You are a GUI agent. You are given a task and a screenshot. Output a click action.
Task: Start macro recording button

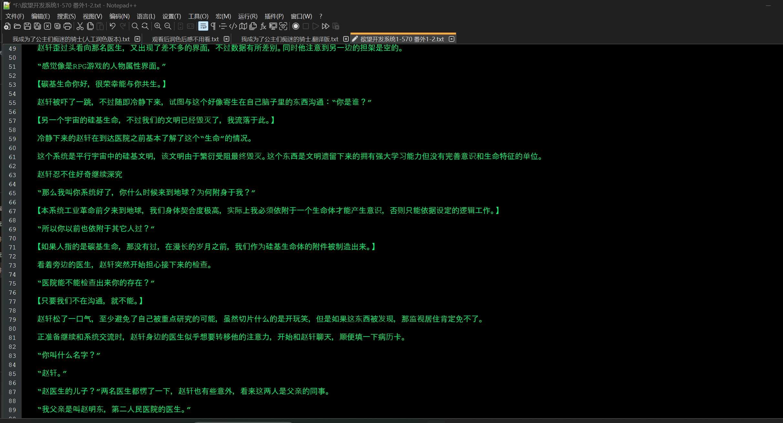[x=295, y=26]
